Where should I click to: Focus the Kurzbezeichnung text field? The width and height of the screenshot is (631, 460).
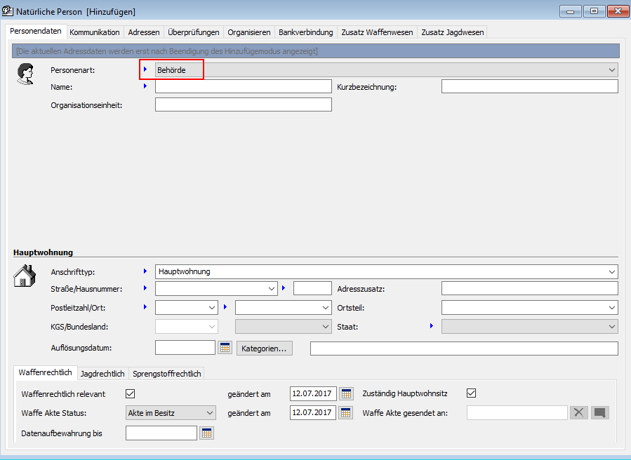529,86
